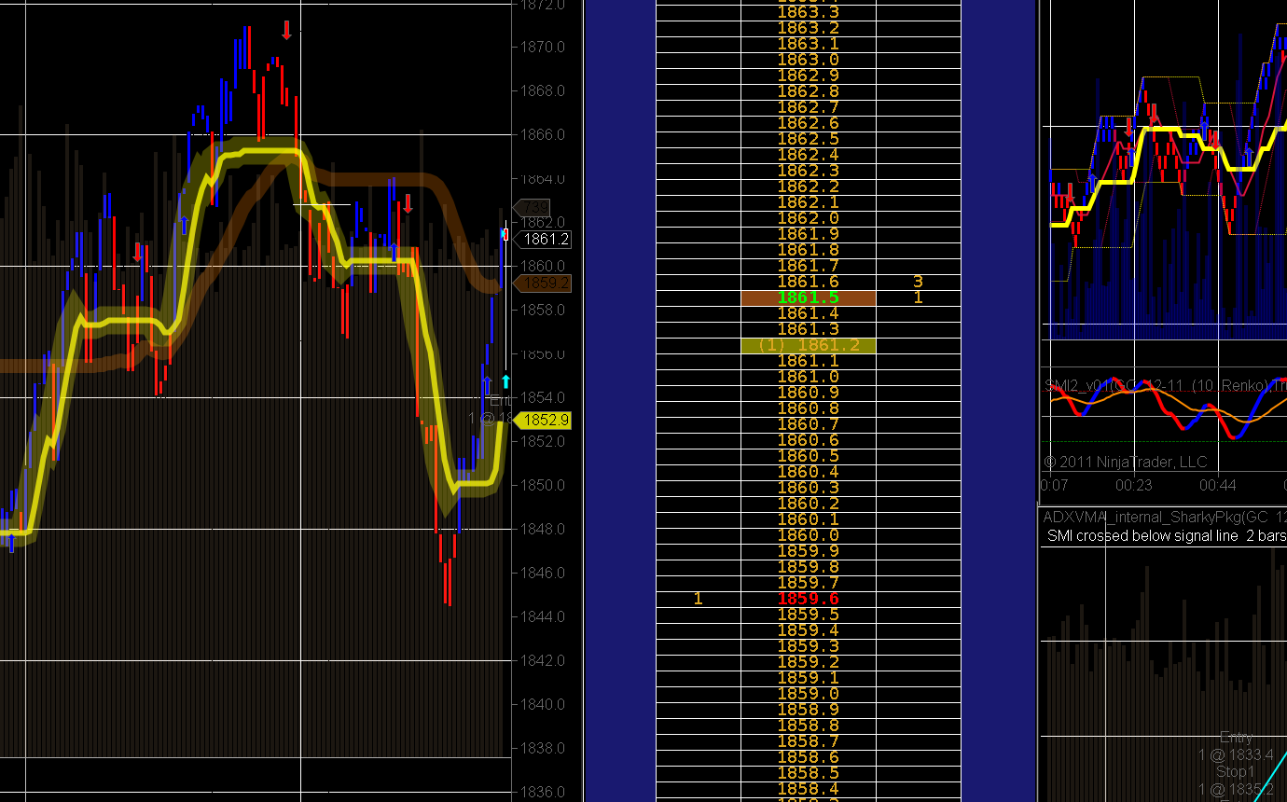1287x802 pixels.
Task: Click the red 1859.6 price cell
Action: coord(808,599)
